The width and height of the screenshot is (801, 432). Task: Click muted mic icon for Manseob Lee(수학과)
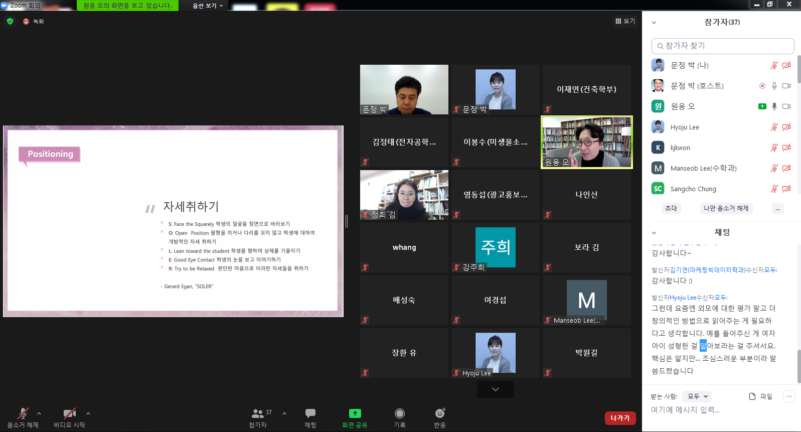point(774,168)
